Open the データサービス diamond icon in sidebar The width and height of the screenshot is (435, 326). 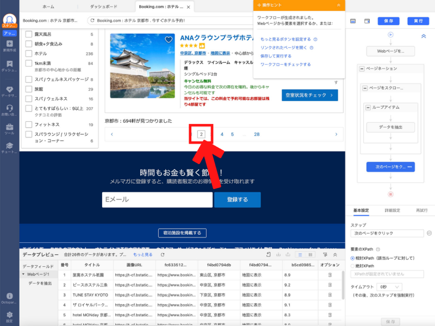pos(9,89)
